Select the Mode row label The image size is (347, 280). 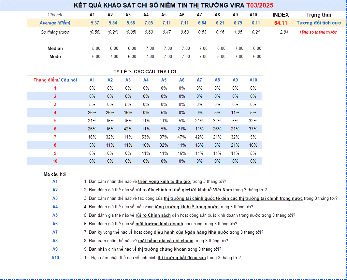[55, 57]
